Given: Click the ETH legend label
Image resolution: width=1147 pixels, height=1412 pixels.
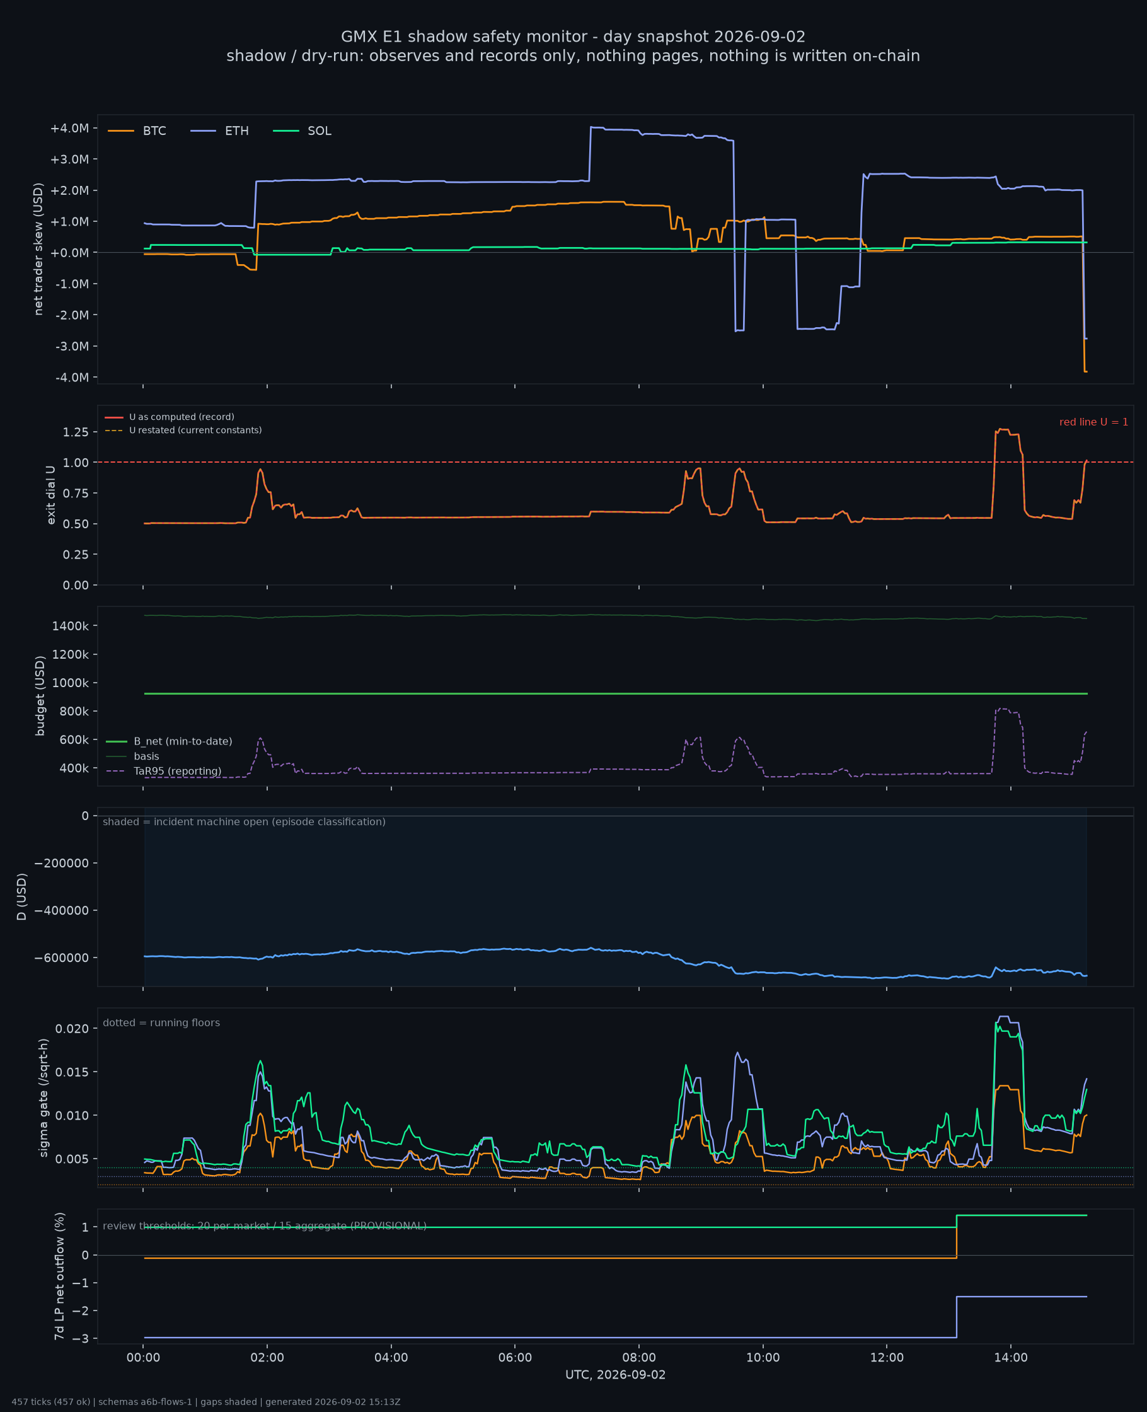Looking at the screenshot, I should 236,131.
